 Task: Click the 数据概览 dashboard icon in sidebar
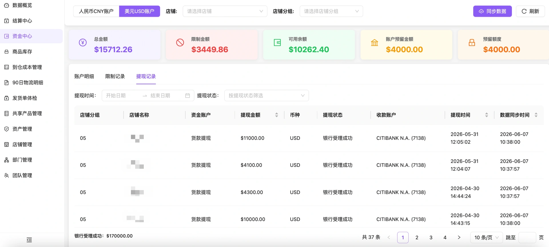click(7, 5)
